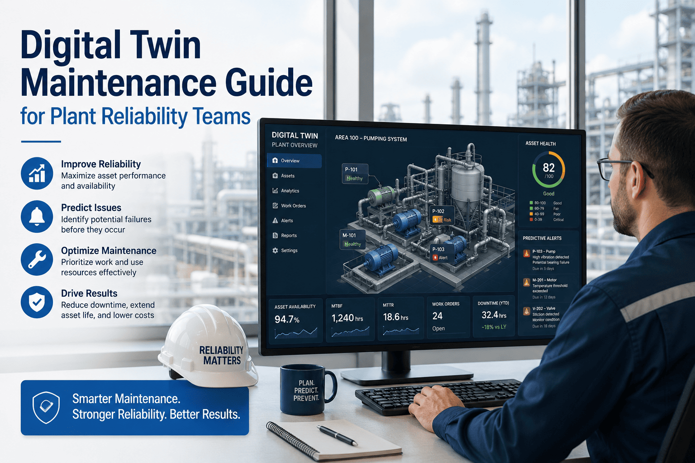This screenshot has width=695, height=463.
Task: Click the Work Orders checklist icon
Action: tap(275, 205)
